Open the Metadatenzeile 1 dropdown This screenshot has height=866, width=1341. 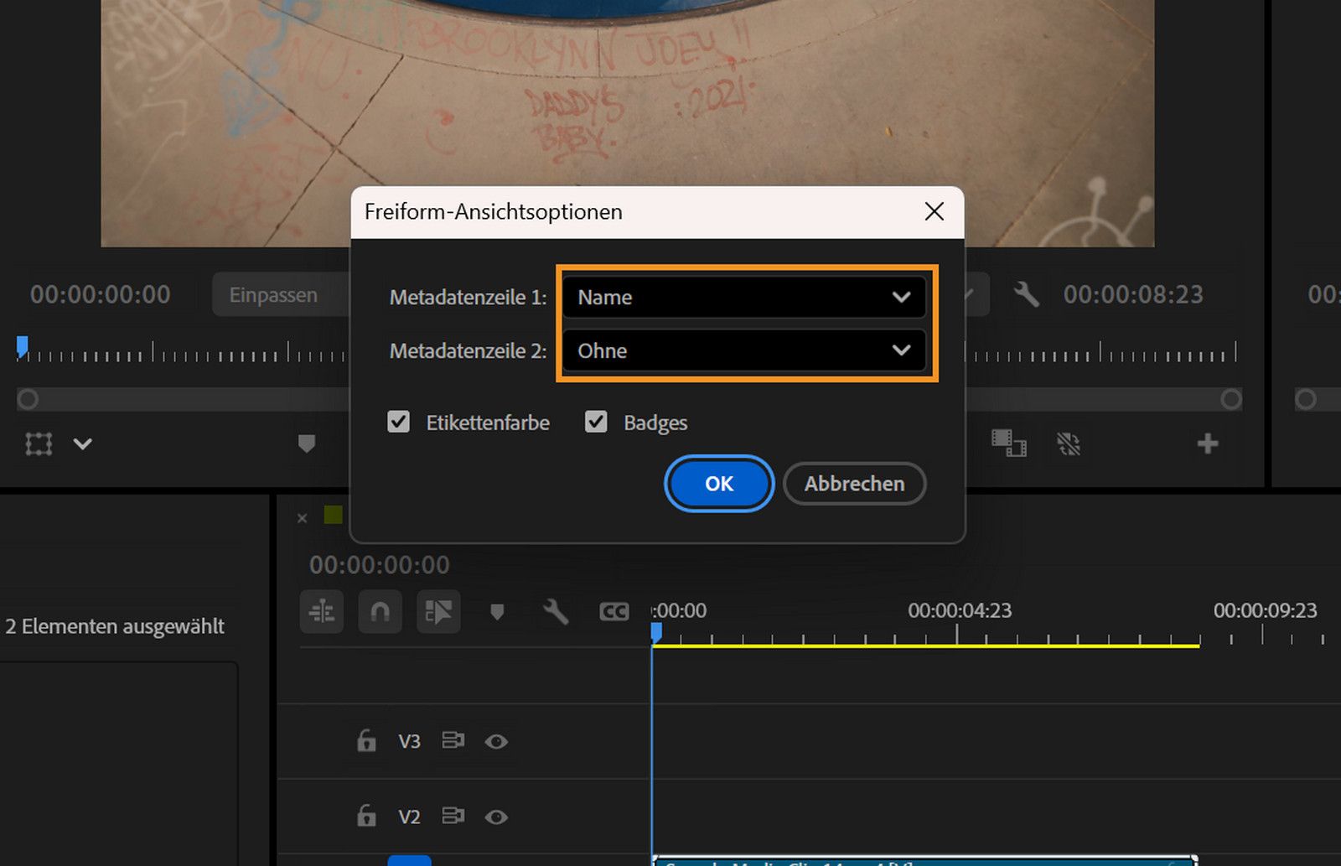pyautogui.click(x=744, y=297)
